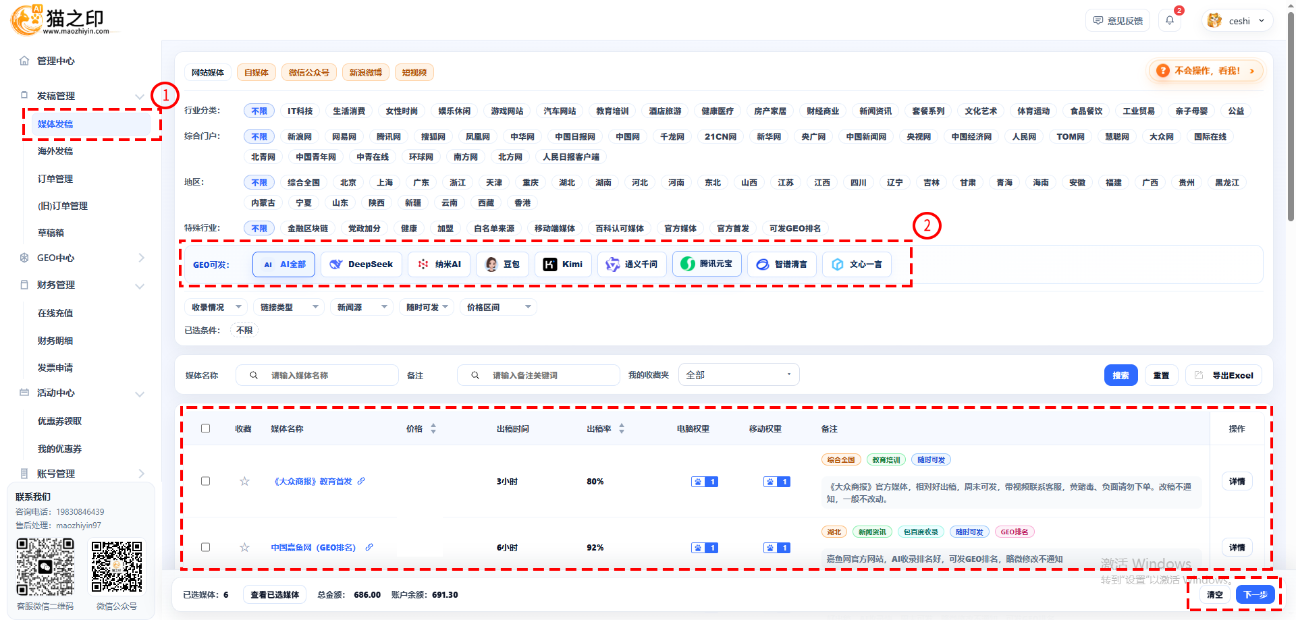Screen dimensions: 1296x620
Task: Open the 价格区间 dropdown
Action: (x=498, y=308)
